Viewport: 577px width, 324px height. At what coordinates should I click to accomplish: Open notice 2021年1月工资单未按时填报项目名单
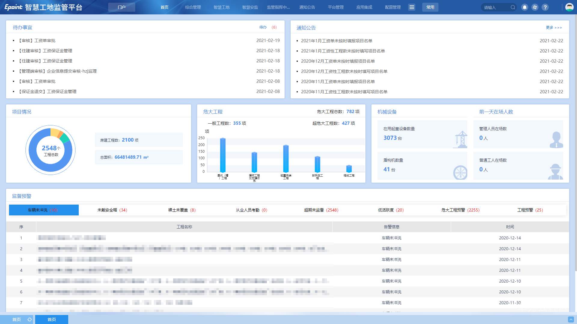pos(337,41)
